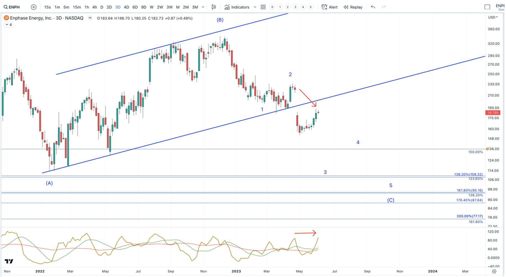Choose the 2W timeframe
Image resolution: width=506 pixels, height=277 pixels.
(160, 7)
